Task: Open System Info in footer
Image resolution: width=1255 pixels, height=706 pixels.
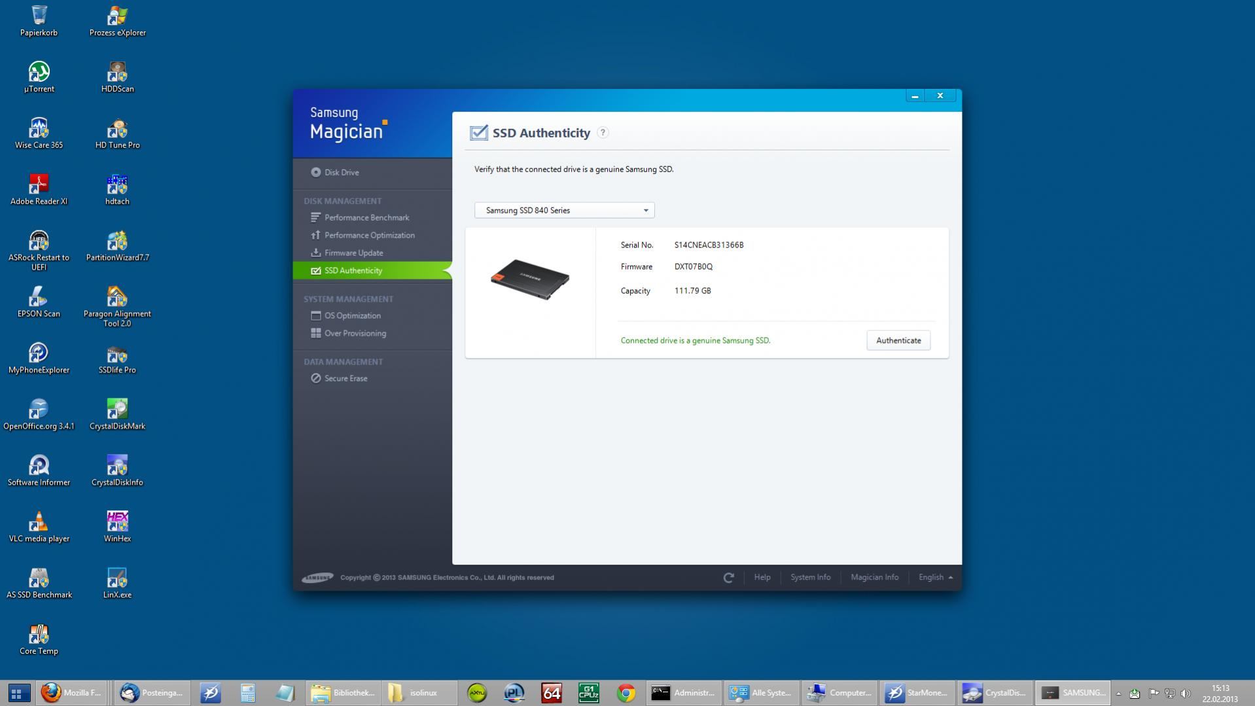Action: 810,577
